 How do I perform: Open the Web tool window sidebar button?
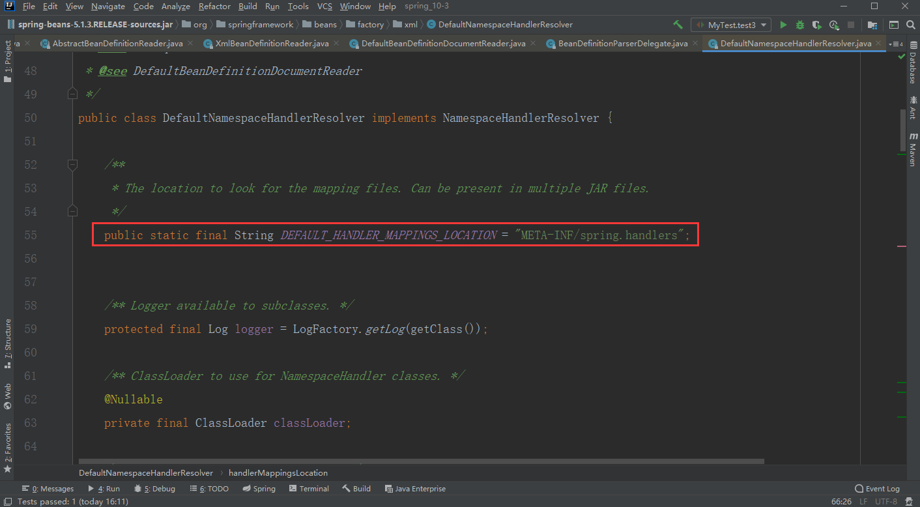pos(7,396)
